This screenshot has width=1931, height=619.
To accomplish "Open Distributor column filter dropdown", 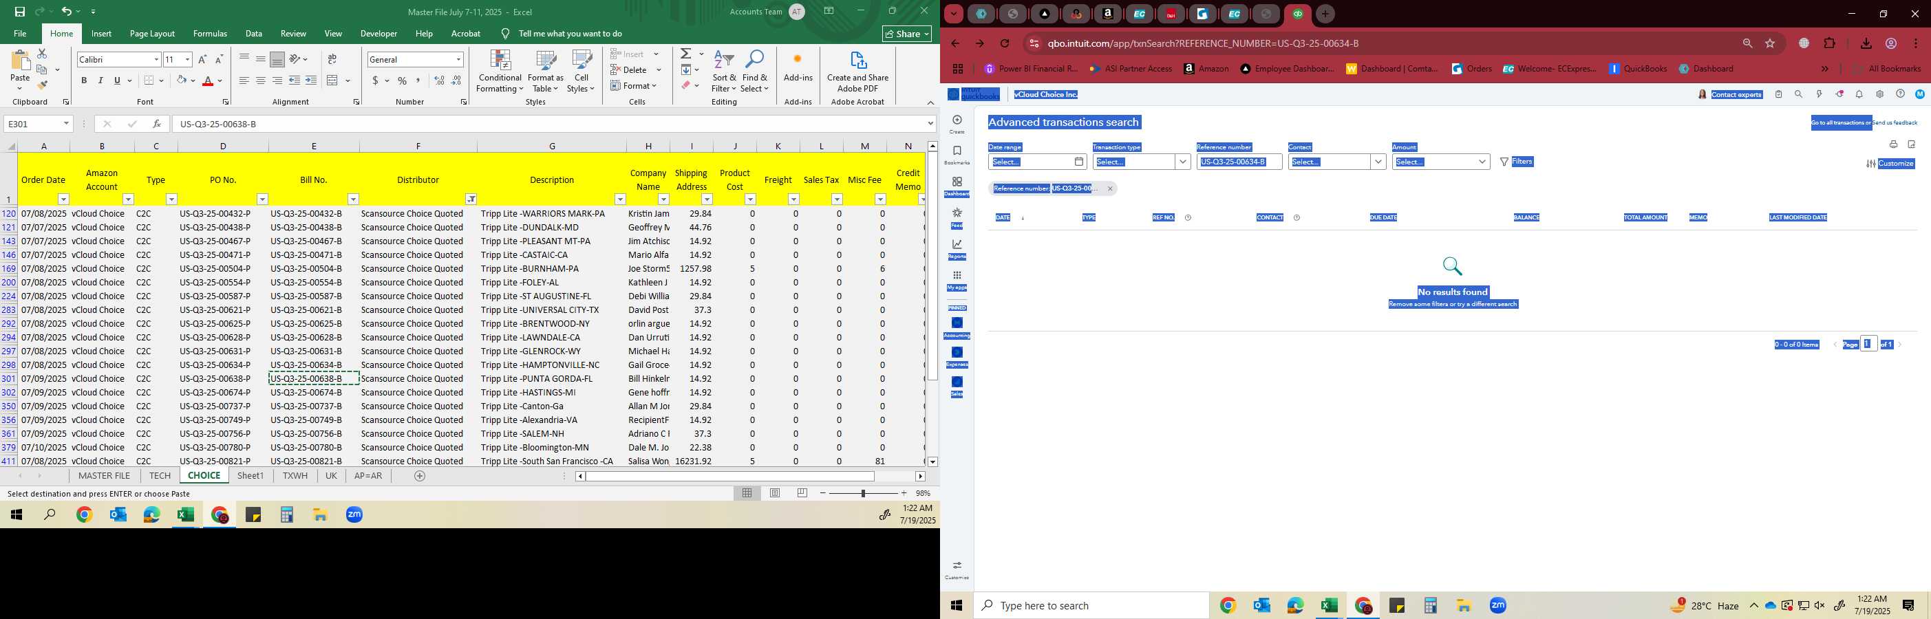I will 471,199.
